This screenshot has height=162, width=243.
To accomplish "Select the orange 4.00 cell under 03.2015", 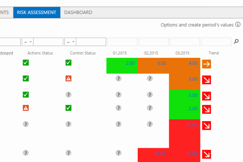I will point(185,66).
